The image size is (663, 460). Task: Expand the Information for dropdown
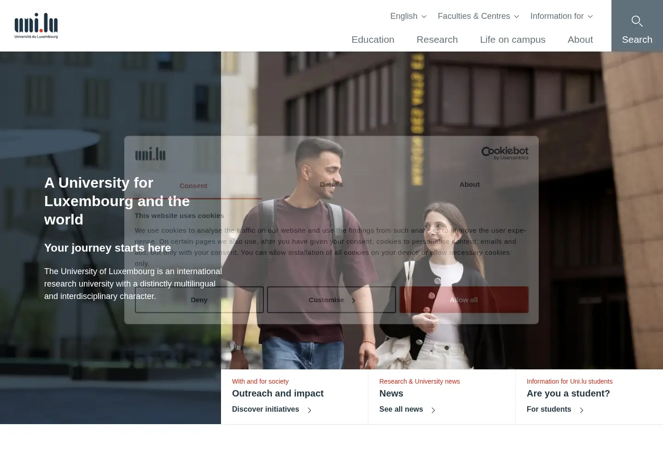(x=562, y=16)
